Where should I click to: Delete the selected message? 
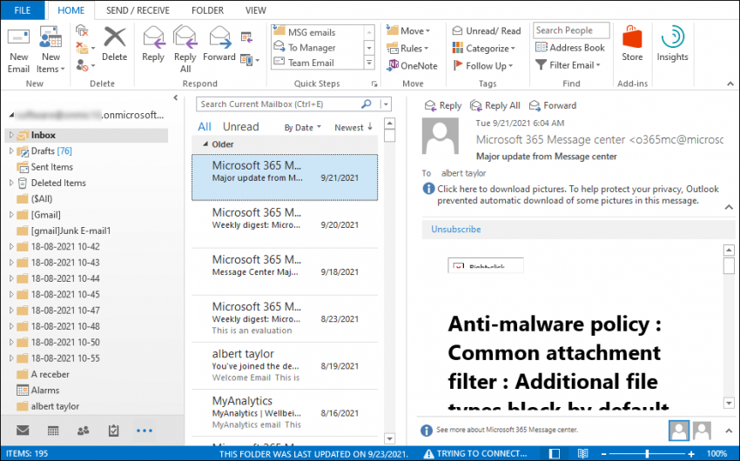(x=115, y=44)
